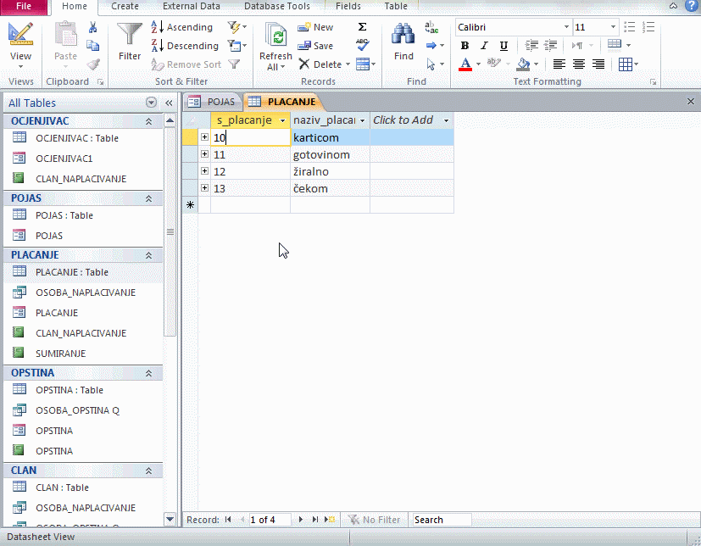Click the numbered list icon
The width and height of the screenshot is (701, 546).
[648, 27]
